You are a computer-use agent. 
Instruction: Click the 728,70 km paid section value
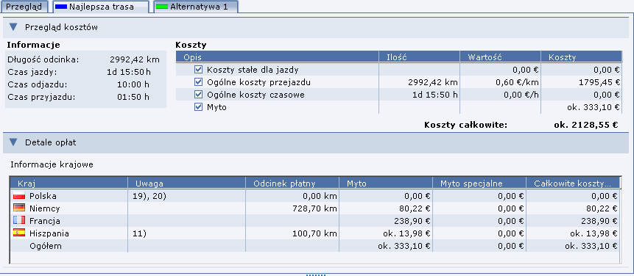314,208
